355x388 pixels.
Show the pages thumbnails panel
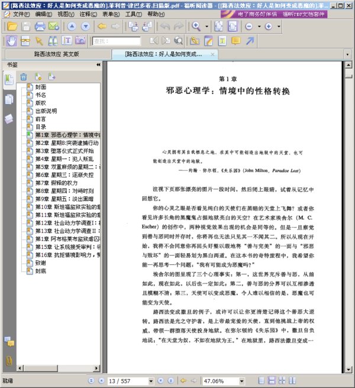tap(9, 99)
